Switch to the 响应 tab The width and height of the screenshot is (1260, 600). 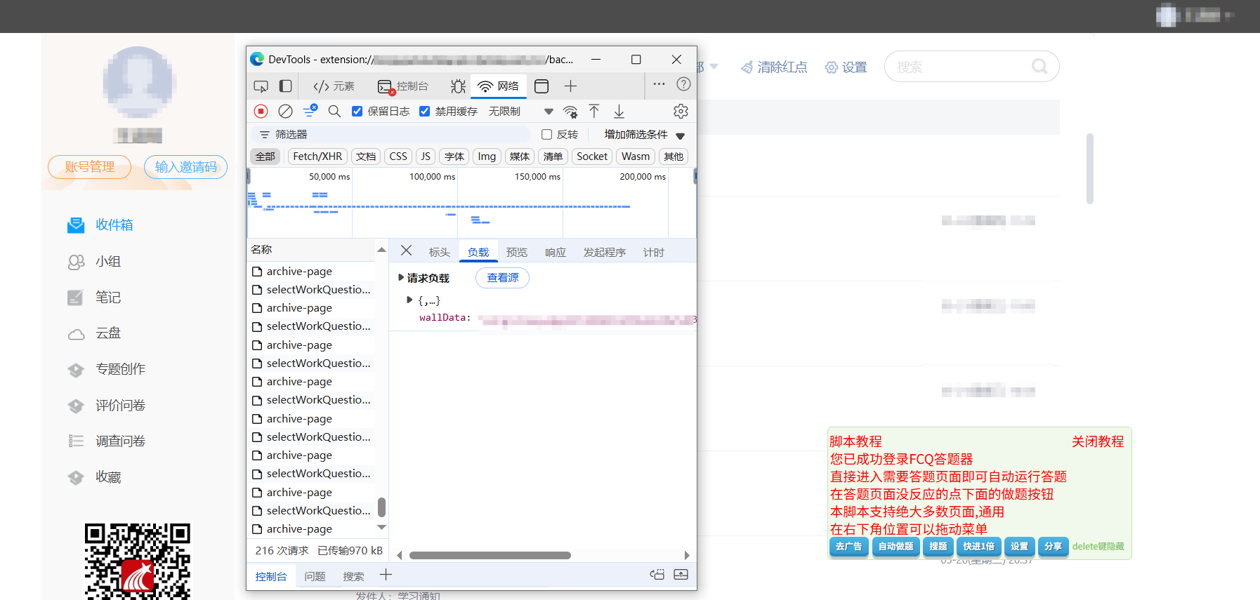(555, 252)
